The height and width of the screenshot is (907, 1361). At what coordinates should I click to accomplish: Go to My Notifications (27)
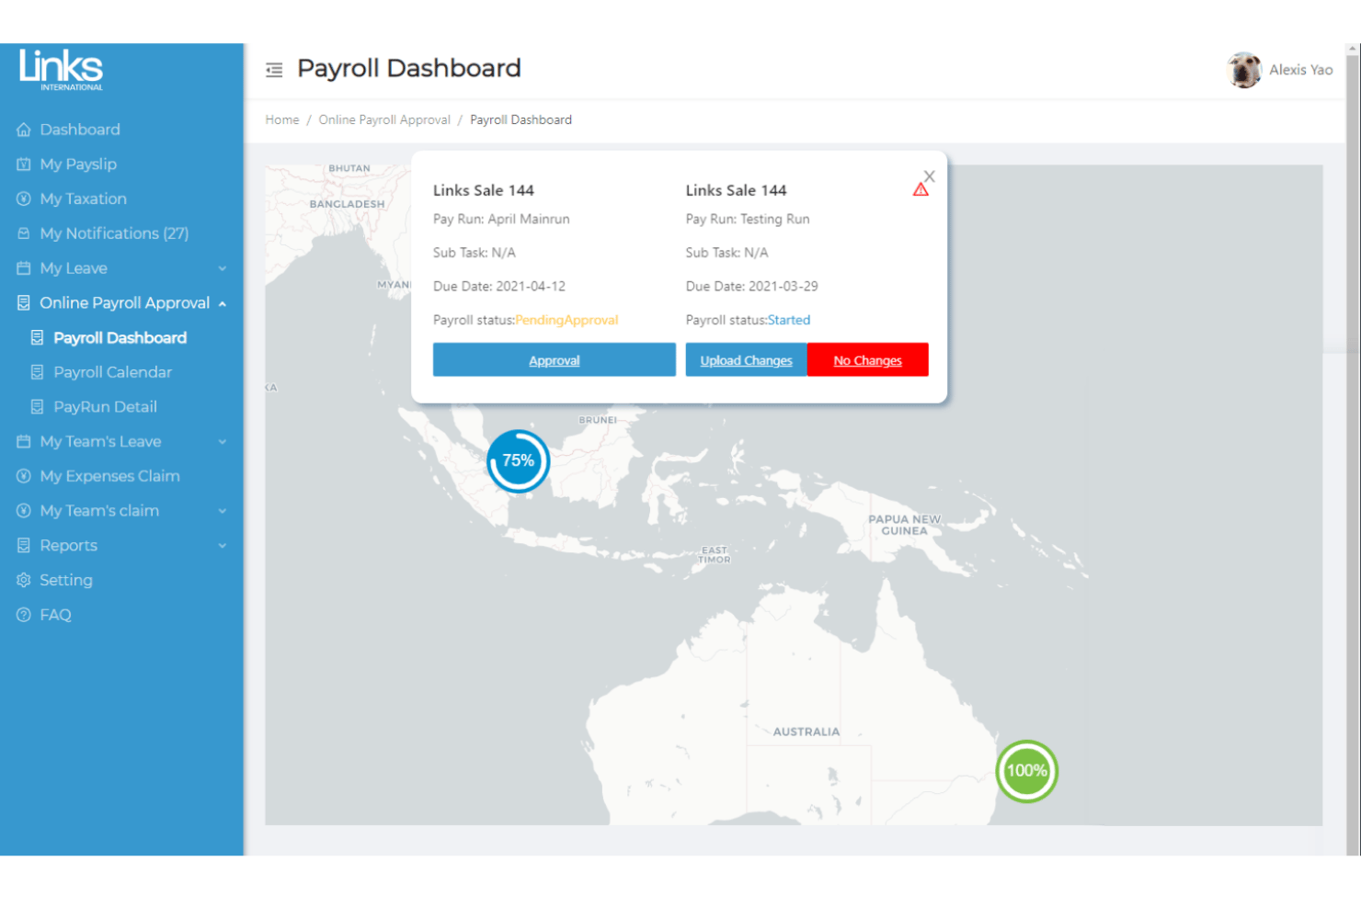(114, 233)
